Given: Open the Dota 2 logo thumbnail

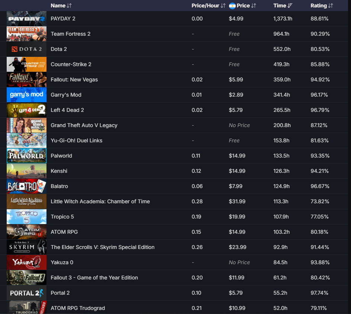Looking at the screenshot, I should [x=27, y=49].
